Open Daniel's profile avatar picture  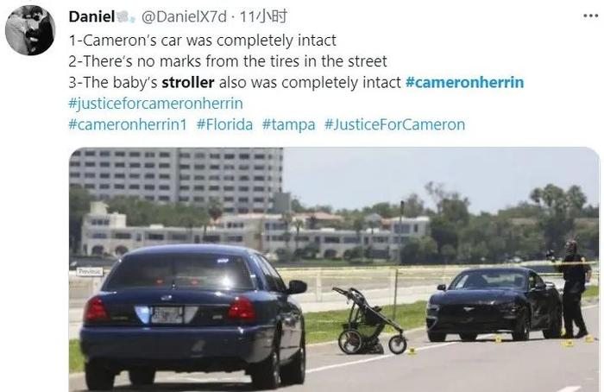[x=30, y=30]
